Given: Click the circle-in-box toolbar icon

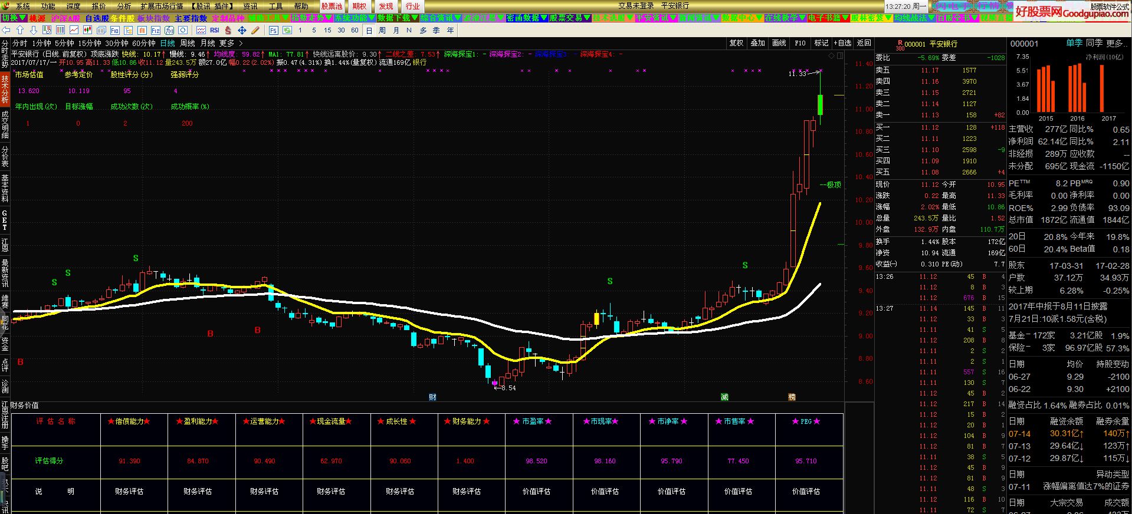Looking at the screenshot, I should (x=183, y=30).
